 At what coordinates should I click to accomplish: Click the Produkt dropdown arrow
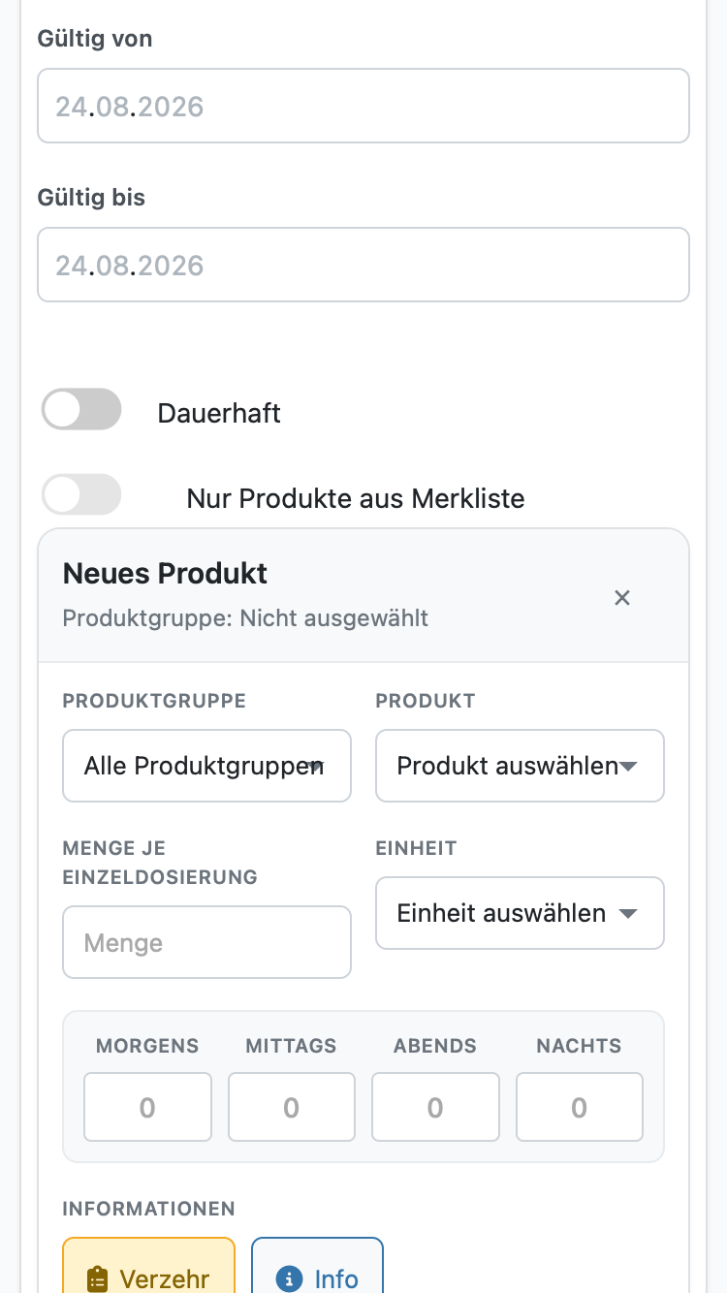(628, 767)
